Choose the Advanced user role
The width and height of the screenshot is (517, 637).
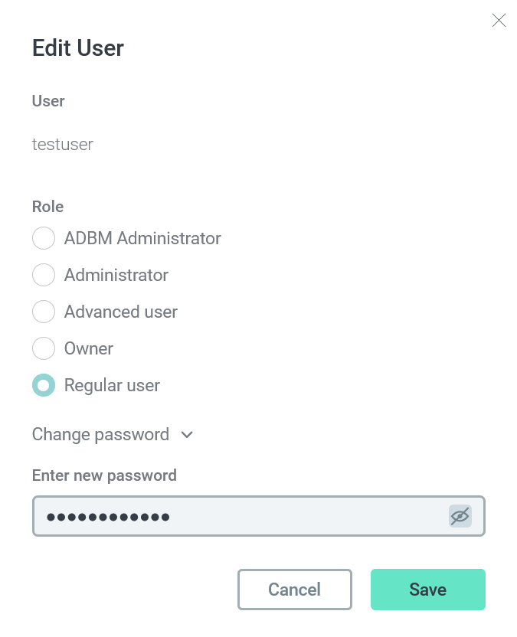pyautogui.click(x=44, y=312)
